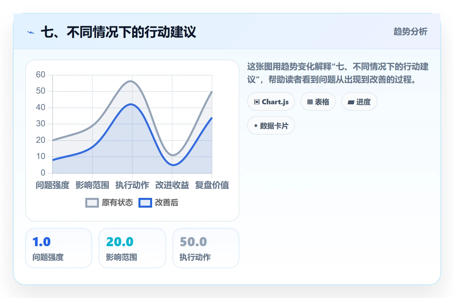
Task: Select the 表格 tag
Action: coord(318,102)
